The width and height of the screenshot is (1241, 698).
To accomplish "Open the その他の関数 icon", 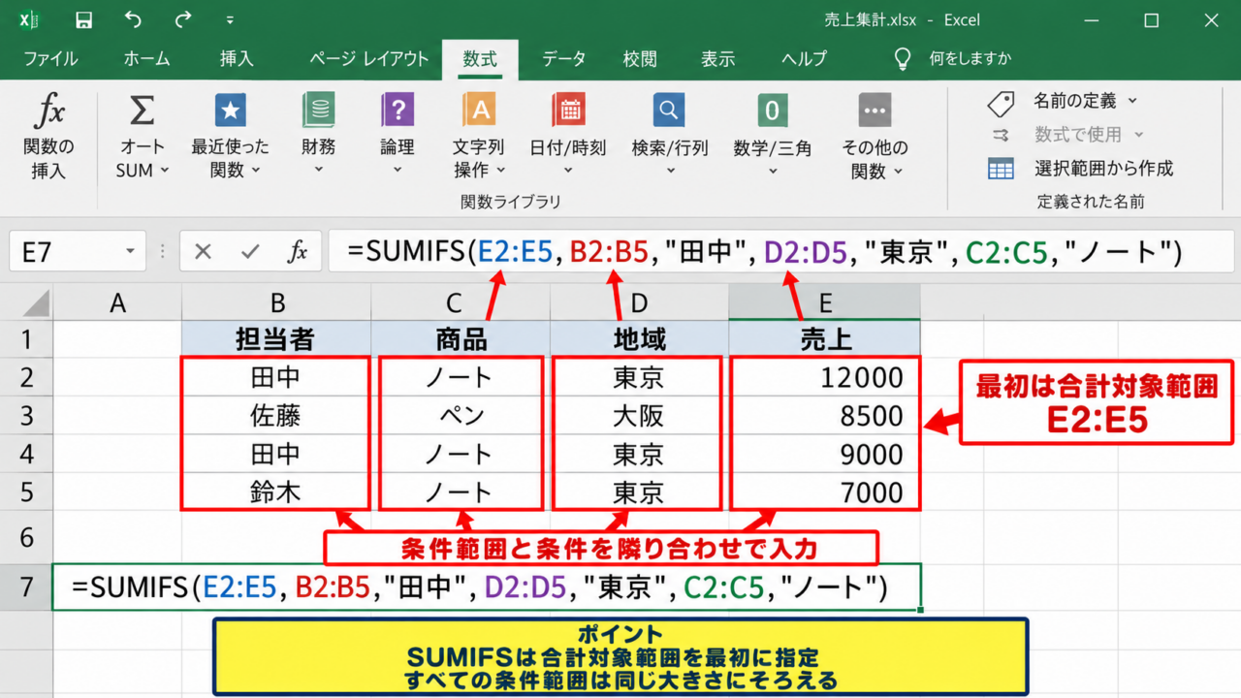I will [x=875, y=111].
